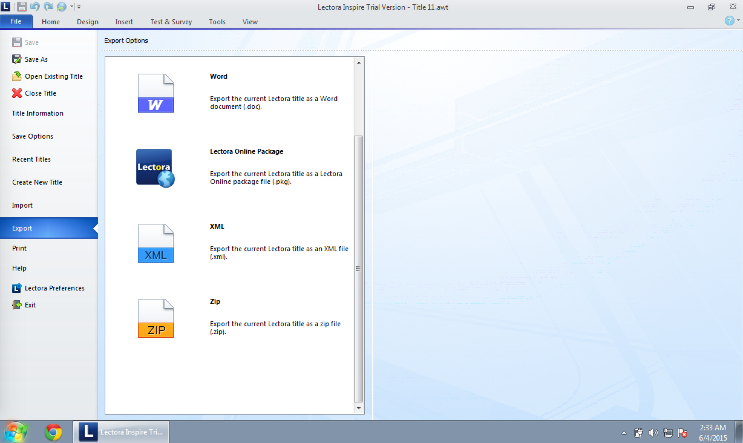
Task: Select Open Existing Title entry
Action: click(54, 76)
